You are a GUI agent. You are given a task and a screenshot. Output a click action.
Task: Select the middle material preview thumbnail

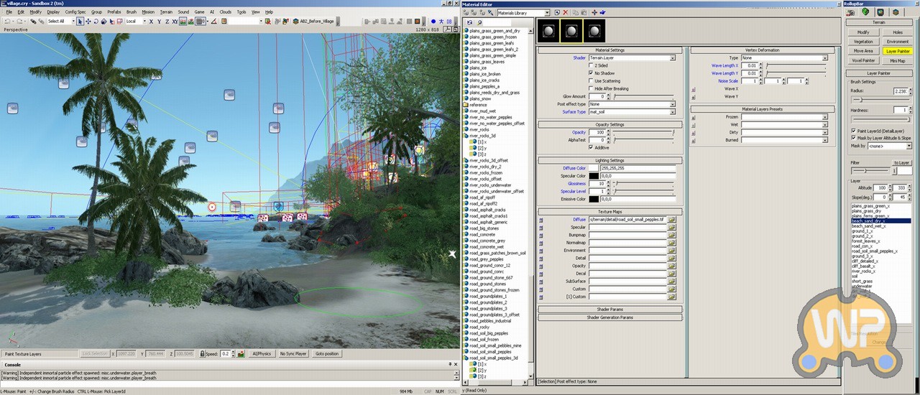coord(571,32)
